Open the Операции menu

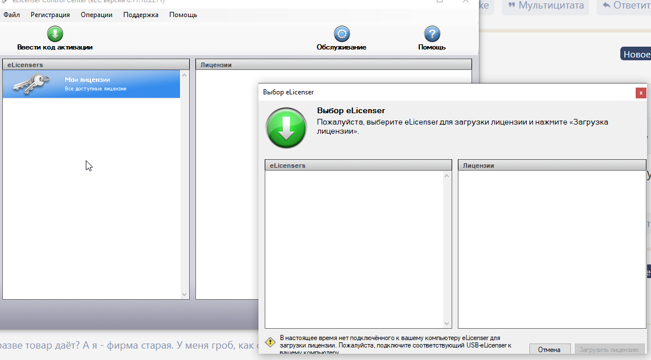click(97, 15)
